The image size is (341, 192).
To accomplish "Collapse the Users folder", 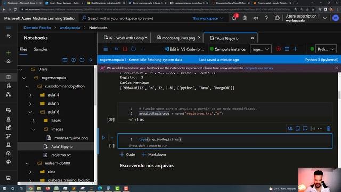I will pyautogui.click(x=21, y=69).
